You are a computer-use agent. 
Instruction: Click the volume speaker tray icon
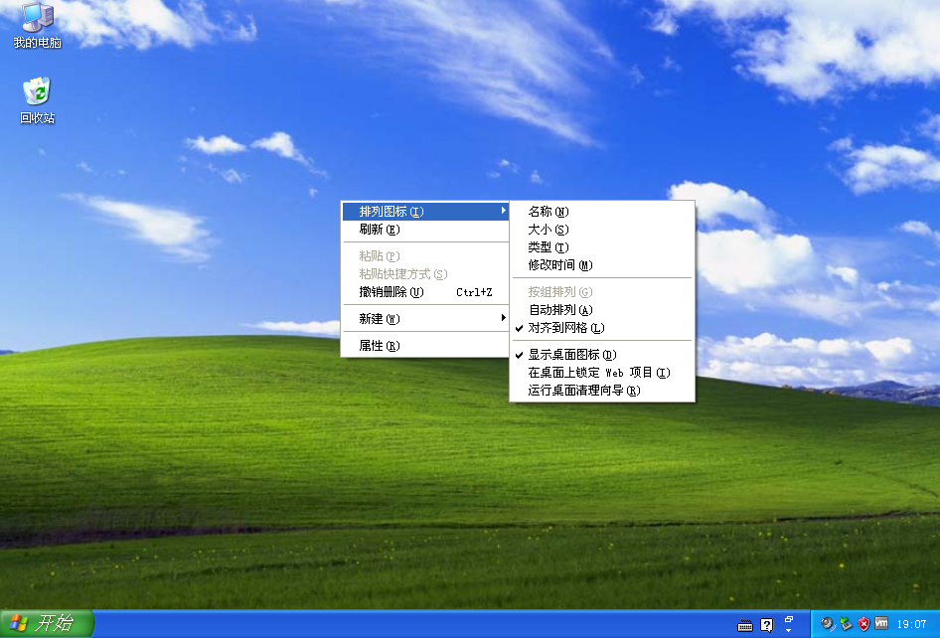pyautogui.click(x=828, y=624)
